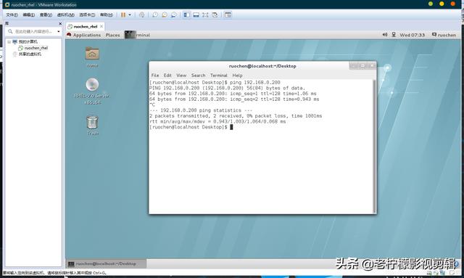Open the 虚拟机 menu
This screenshot has height=278, width=464.
click(x=66, y=15)
